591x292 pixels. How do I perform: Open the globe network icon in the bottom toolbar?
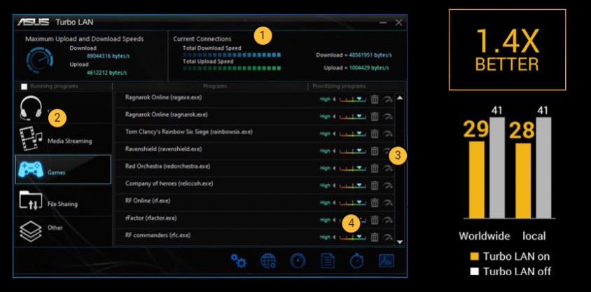(x=268, y=260)
